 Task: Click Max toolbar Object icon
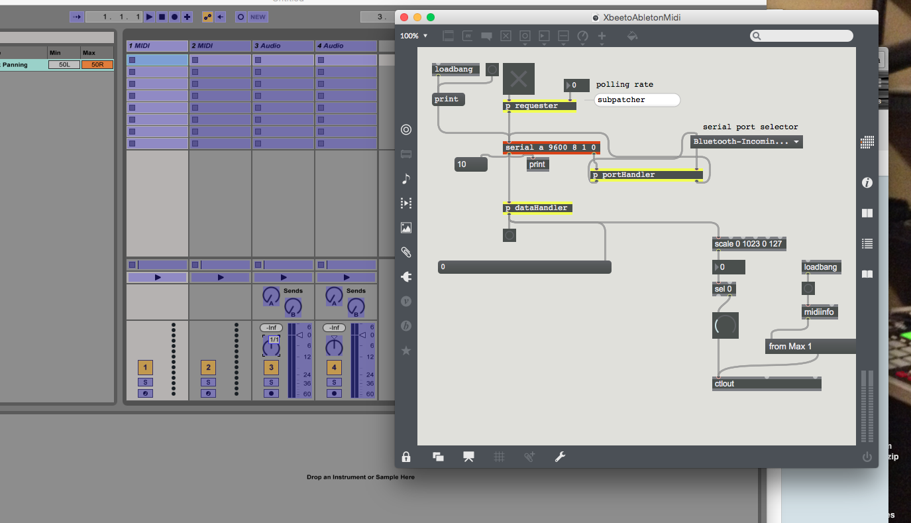449,36
